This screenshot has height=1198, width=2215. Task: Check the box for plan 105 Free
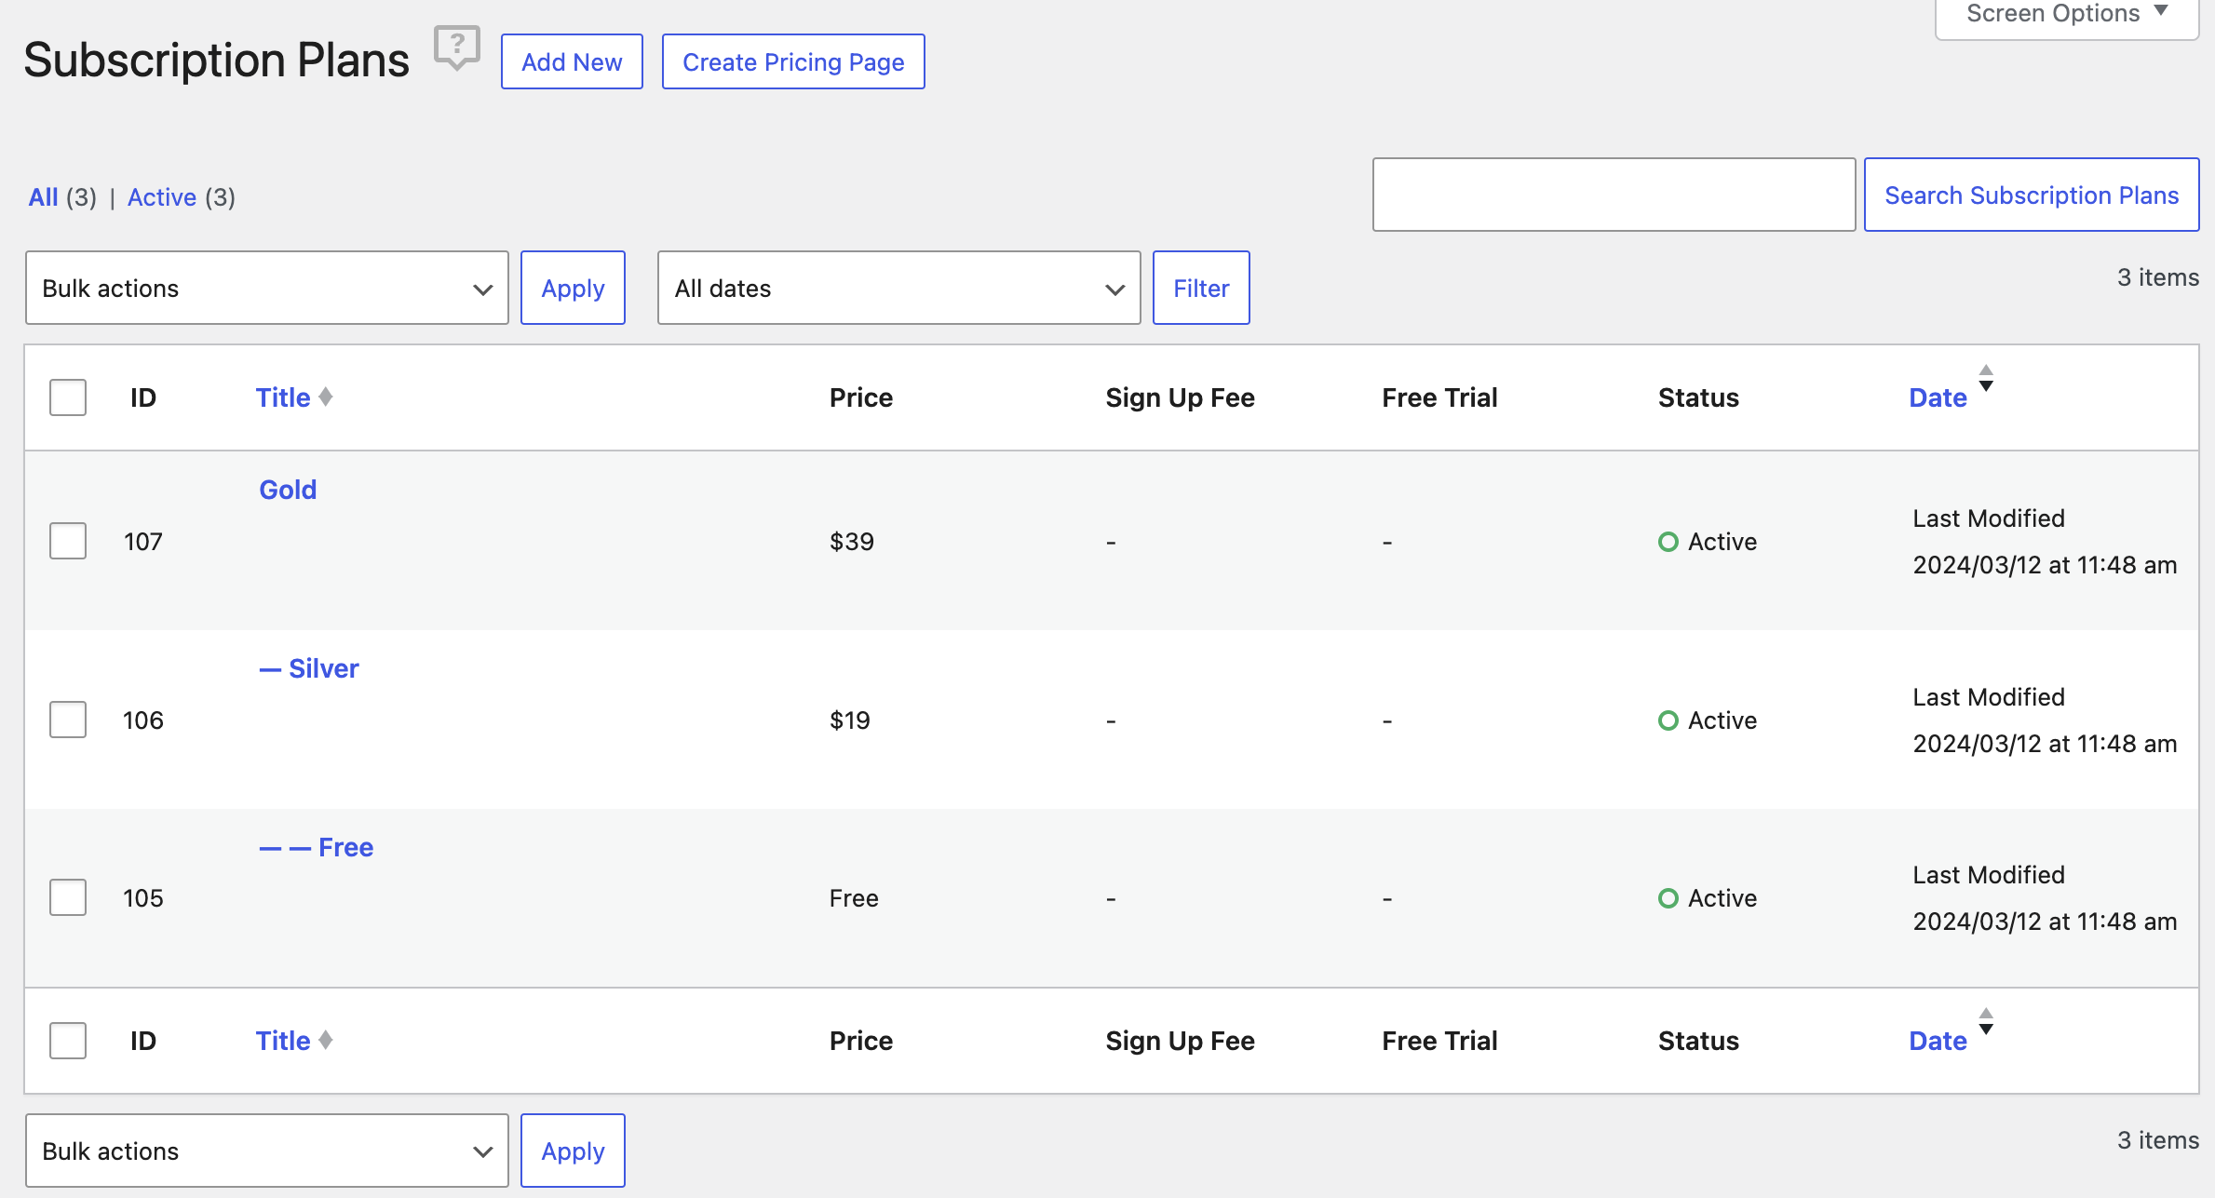tap(68, 897)
